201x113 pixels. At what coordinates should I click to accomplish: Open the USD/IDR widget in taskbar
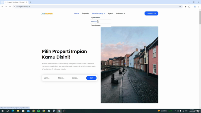[x=165, y=111]
